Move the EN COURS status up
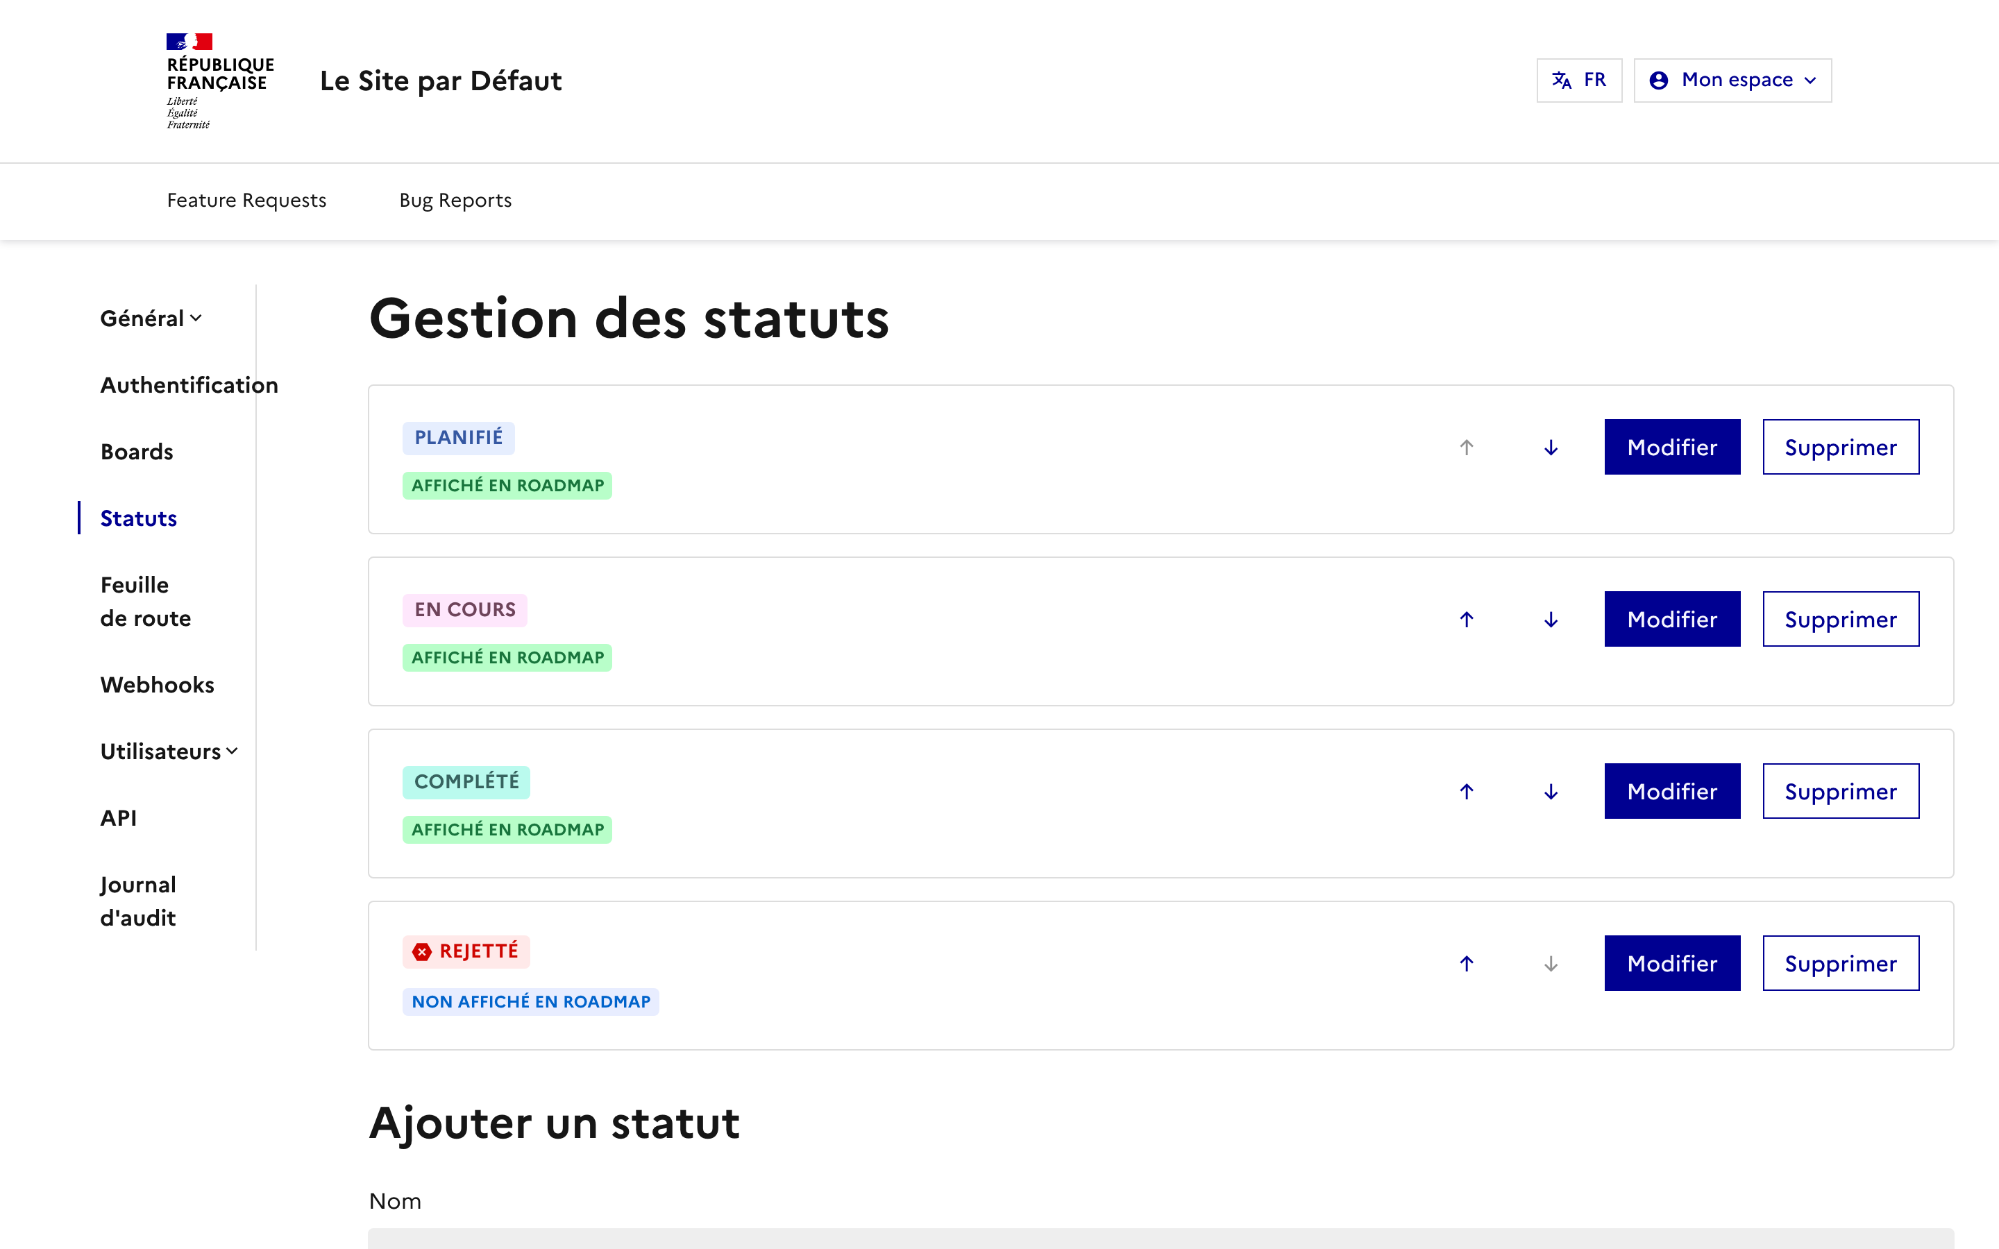This screenshot has width=1999, height=1249. [1466, 619]
